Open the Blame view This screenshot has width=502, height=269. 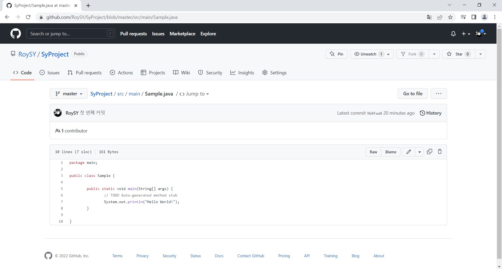[391, 152]
